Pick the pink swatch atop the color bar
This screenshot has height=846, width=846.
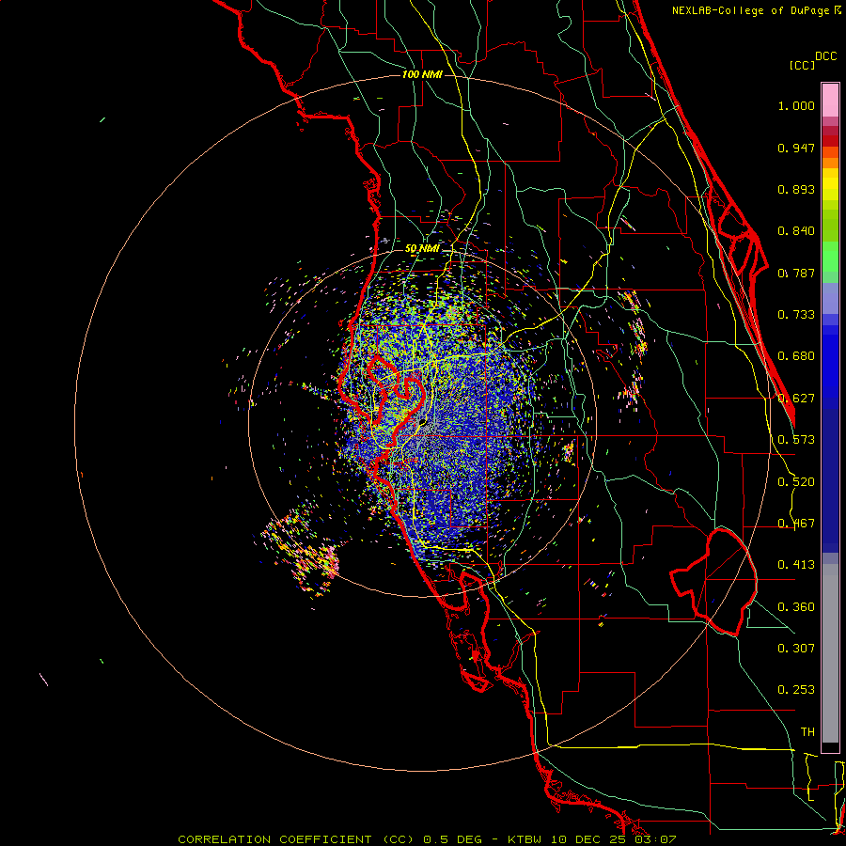[830, 101]
